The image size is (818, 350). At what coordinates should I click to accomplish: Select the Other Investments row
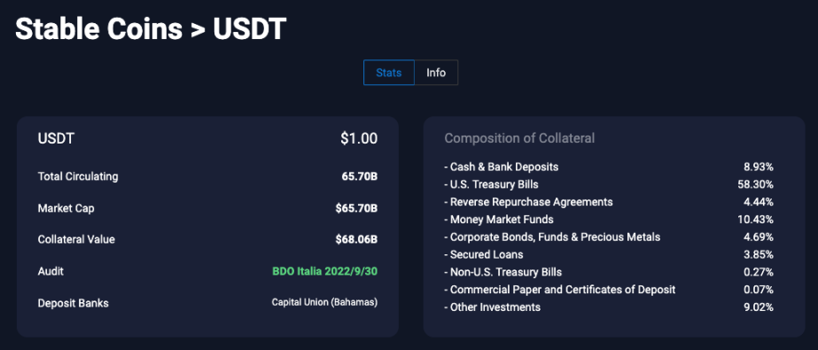[609, 307]
